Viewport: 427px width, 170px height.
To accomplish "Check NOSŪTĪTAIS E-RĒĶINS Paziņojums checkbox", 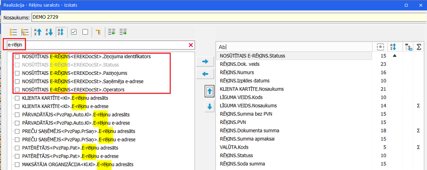I will 17,73.
